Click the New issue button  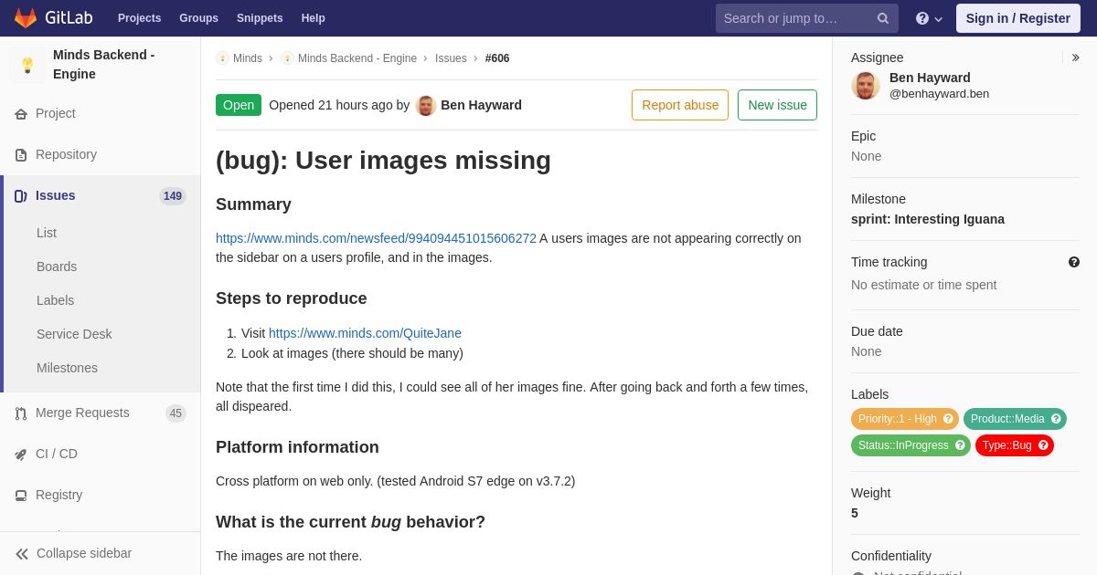[x=777, y=105]
